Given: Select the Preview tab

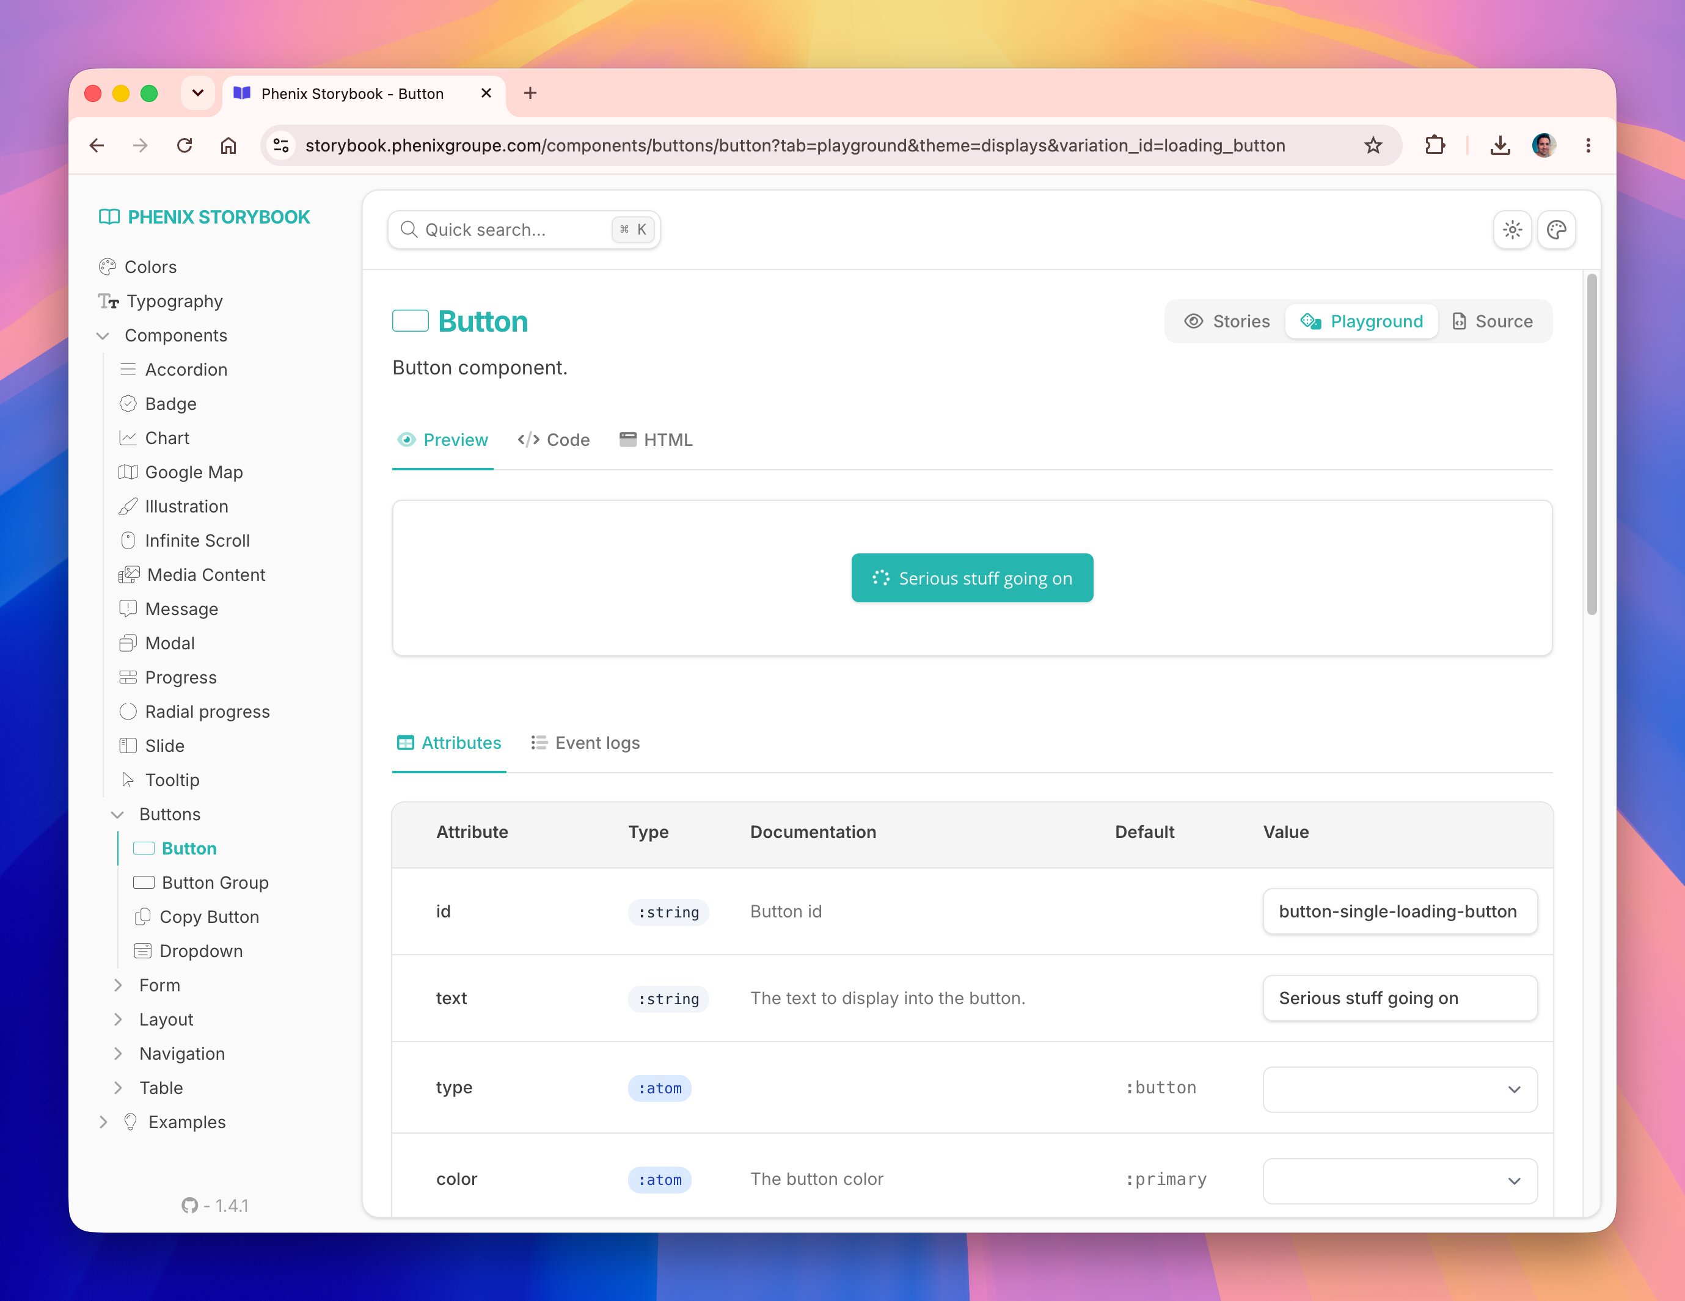Looking at the screenshot, I should (443, 440).
